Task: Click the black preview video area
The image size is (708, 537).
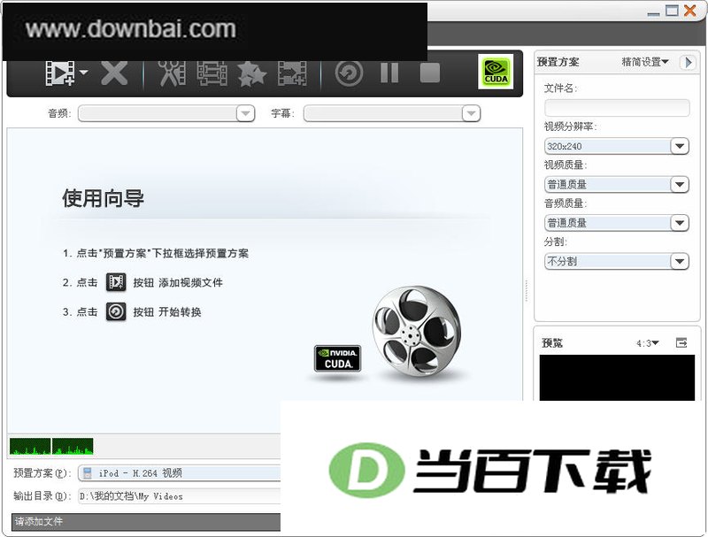Action: click(x=617, y=377)
